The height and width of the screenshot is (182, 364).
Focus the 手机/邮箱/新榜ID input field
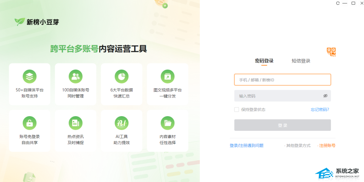282,80
